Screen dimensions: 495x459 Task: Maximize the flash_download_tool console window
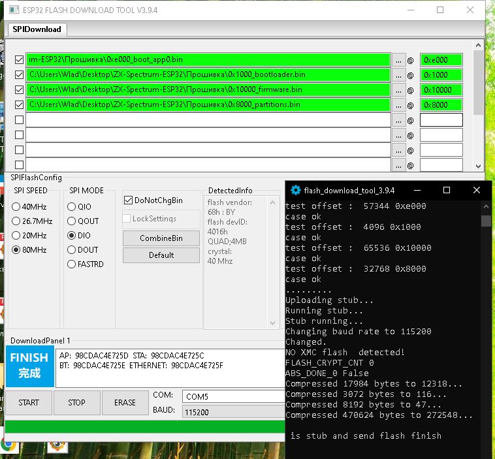click(x=447, y=191)
